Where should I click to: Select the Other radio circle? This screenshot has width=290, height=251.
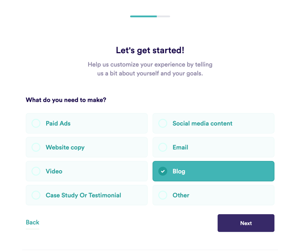coord(163,195)
